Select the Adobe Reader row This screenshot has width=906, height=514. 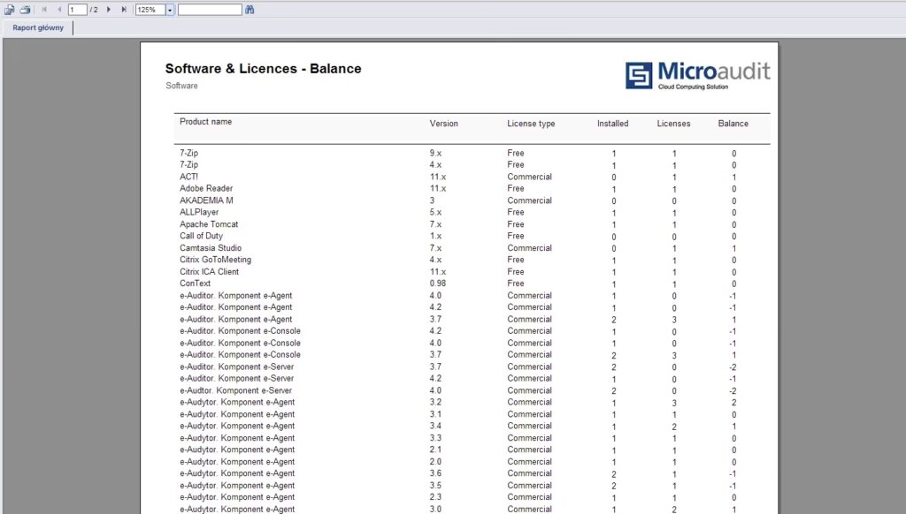pos(206,189)
